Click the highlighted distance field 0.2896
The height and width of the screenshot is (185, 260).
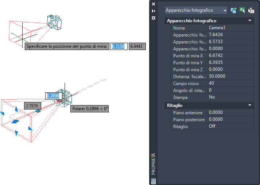[54, 96]
